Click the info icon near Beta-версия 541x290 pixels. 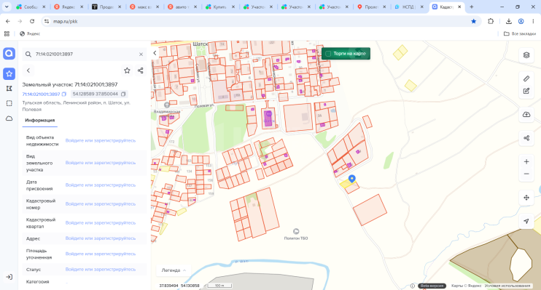click(412, 286)
